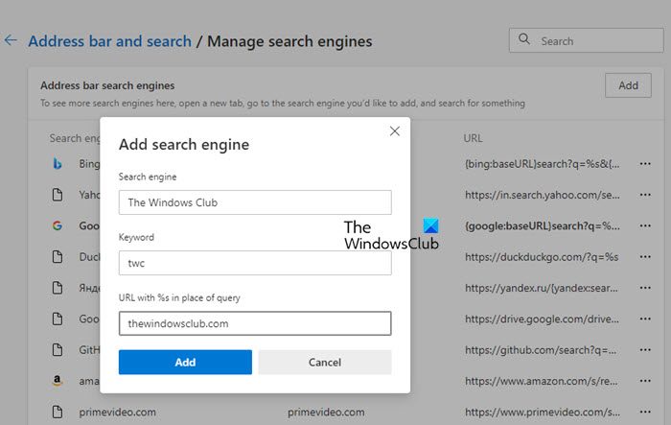The image size is (671, 425).
Task: Open the more options menu for Yandex
Action: [645, 288]
